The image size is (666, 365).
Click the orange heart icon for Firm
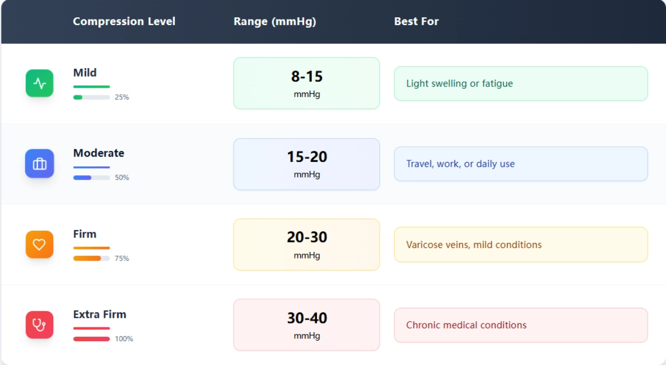click(x=39, y=245)
